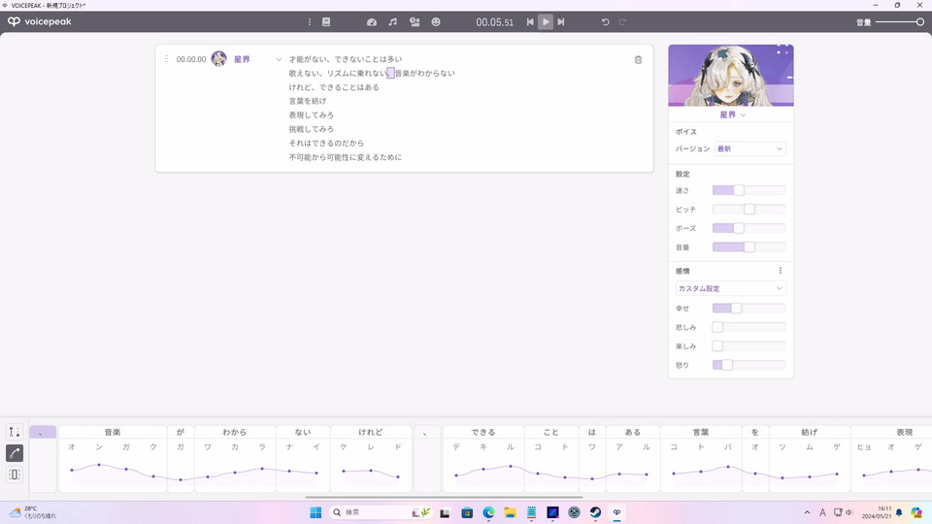Open Steam from taskbar
The width and height of the screenshot is (932, 524).
[595, 512]
